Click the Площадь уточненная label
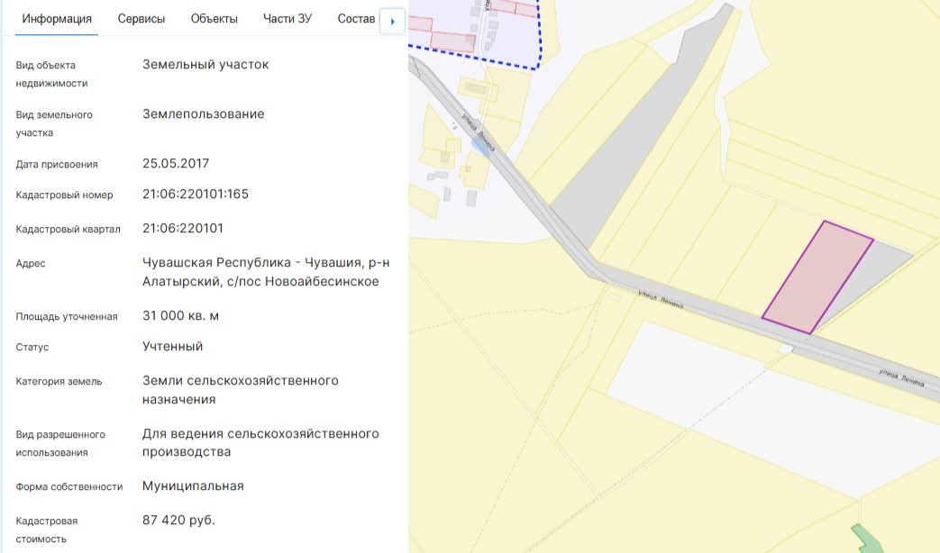The image size is (940, 553). 67,316
